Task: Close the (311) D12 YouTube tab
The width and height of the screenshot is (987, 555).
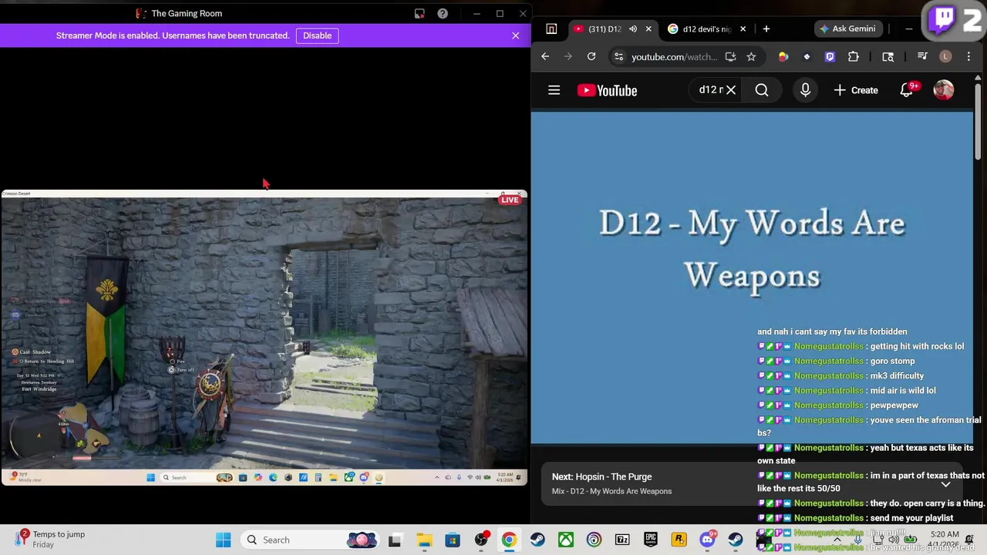Action: pos(648,29)
